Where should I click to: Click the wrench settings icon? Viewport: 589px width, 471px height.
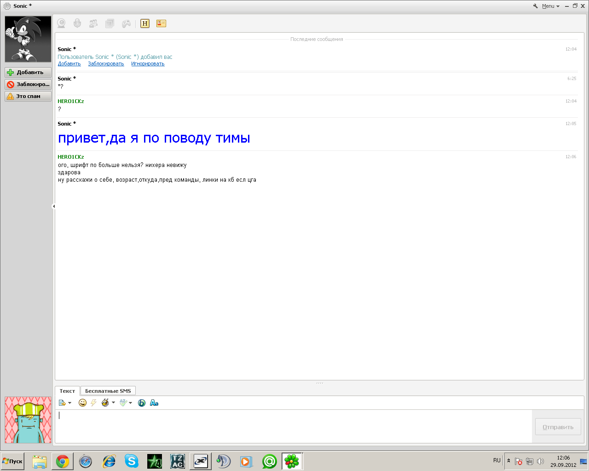coord(536,6)
